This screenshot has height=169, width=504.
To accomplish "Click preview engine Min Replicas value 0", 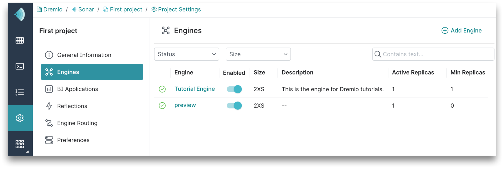I will [x=452, y=105].
